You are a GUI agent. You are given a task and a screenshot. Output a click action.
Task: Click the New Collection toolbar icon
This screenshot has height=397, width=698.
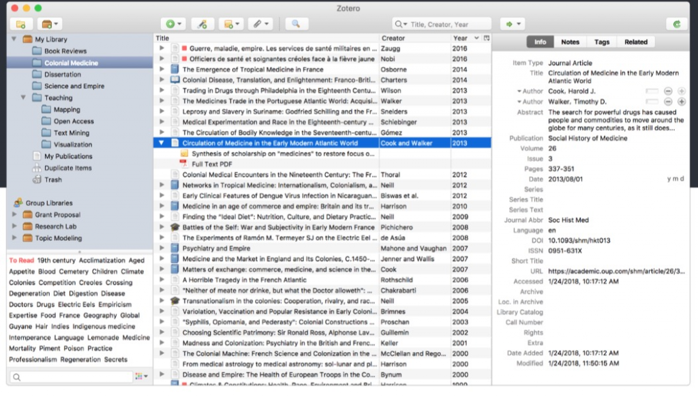point(21,24)
